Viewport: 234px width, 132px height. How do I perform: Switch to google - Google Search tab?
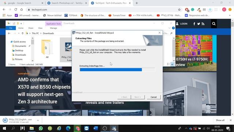click(19, 3)
